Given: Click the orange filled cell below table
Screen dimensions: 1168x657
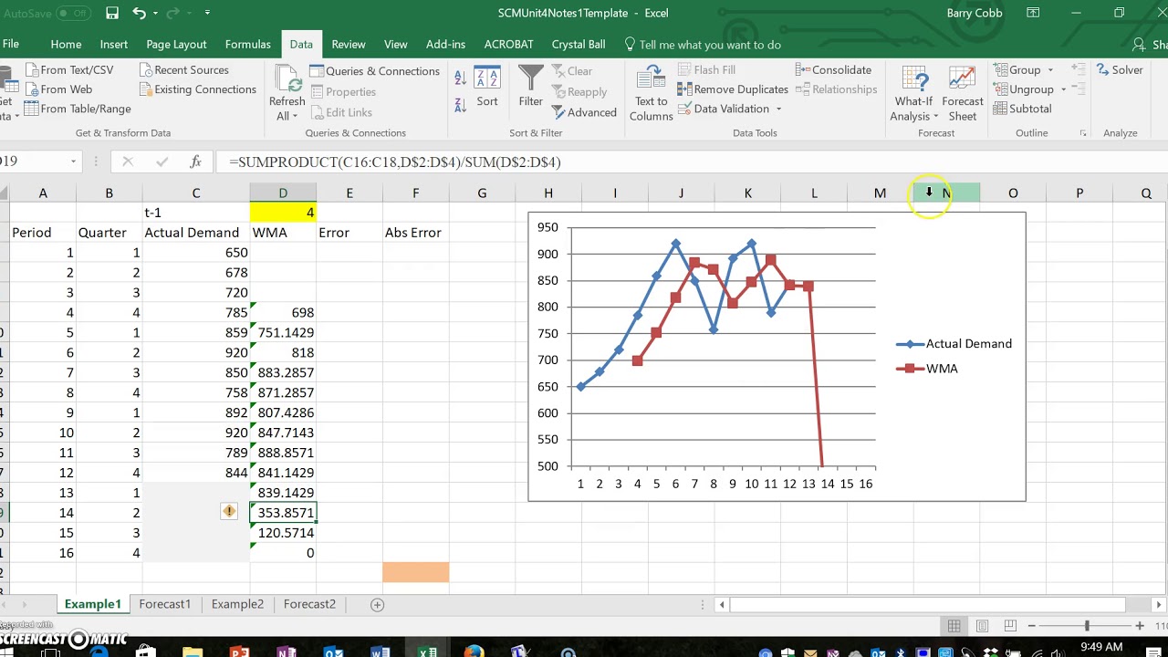Looking at the screenshot, I should tap(415, 572).
